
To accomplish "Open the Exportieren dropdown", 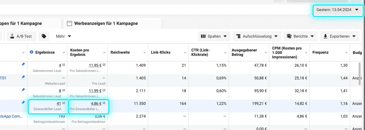I will 339,36.
